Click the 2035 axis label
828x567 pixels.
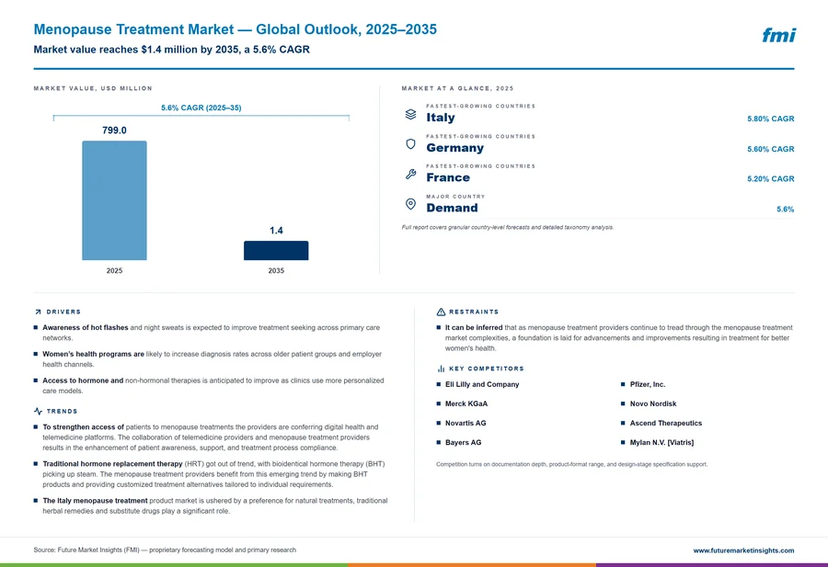click(276, 270)
